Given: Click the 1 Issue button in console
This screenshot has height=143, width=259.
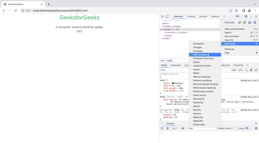Looking at the screenshot, I should point(243,128).
